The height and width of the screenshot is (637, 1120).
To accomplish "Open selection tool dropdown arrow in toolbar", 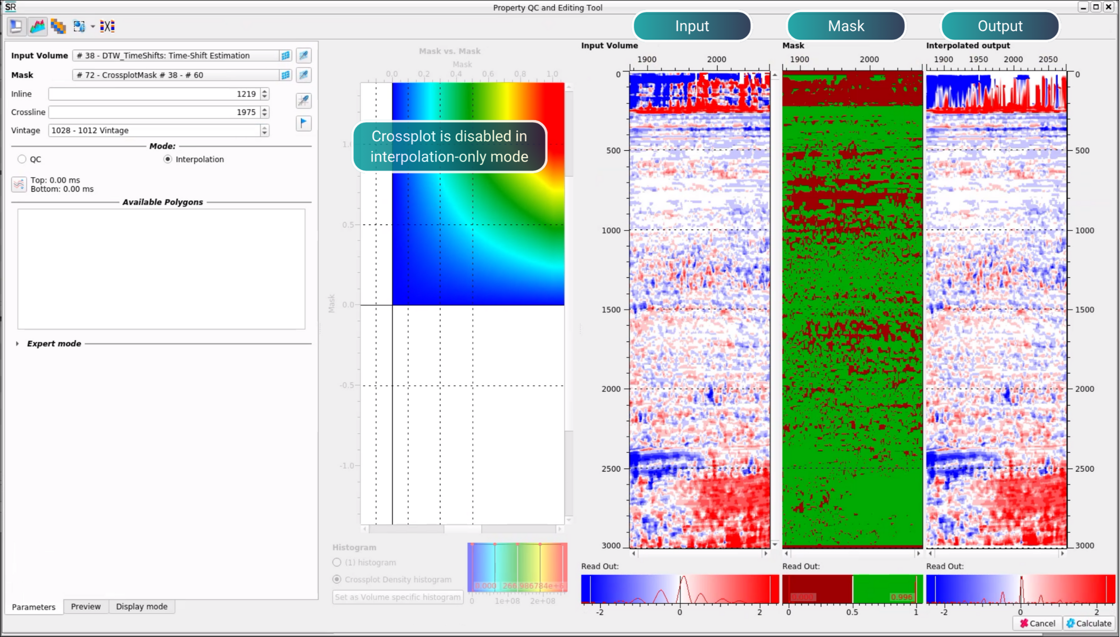I will [93, 26].
